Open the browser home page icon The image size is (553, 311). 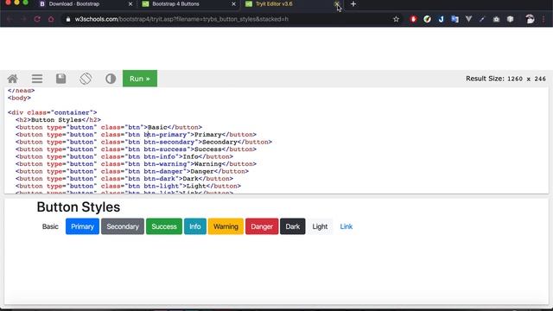(x=51, y=19)
